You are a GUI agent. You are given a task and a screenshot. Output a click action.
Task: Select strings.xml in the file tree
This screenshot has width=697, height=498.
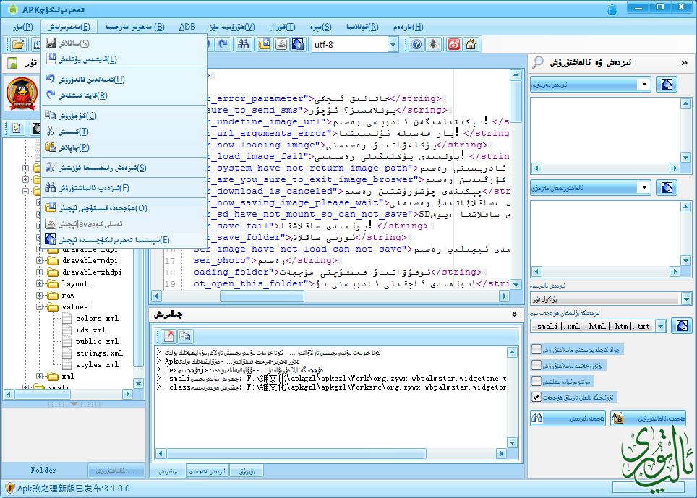tap(99, 353)
